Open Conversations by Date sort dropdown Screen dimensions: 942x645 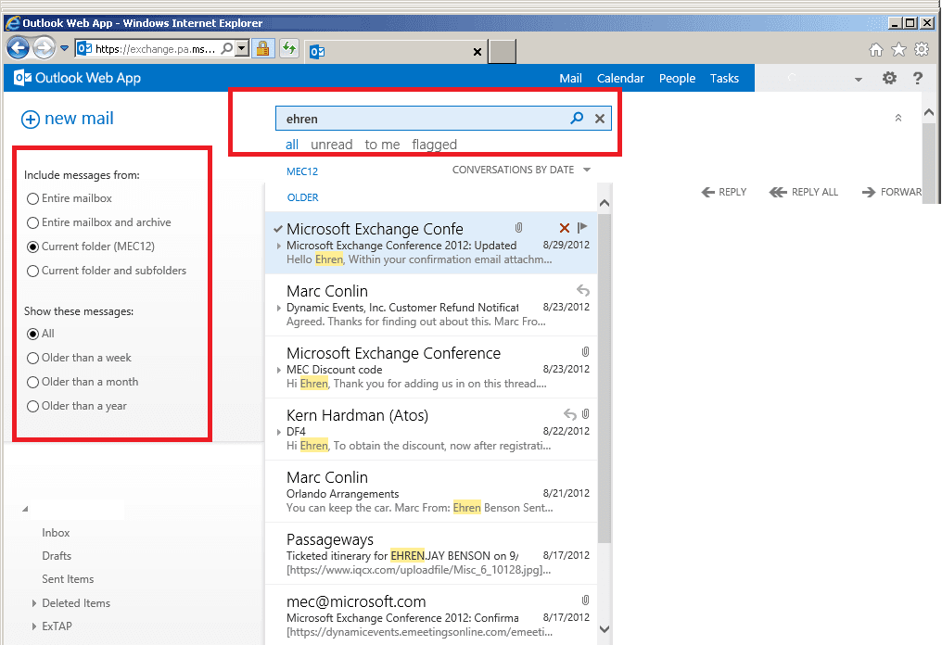tap(521, 170)
